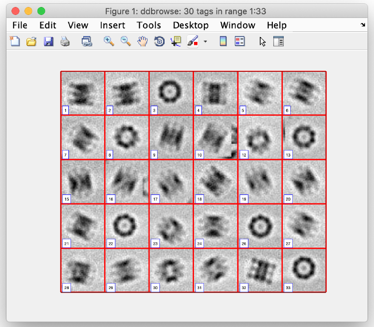Screen dimensions: 374x327
Task: Select the Zoom In tool
Action: (x=109, y=41)
